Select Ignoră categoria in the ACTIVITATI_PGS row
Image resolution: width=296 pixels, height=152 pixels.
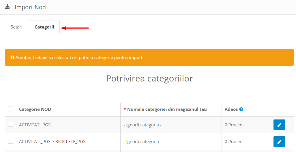[x=142, y=125]
